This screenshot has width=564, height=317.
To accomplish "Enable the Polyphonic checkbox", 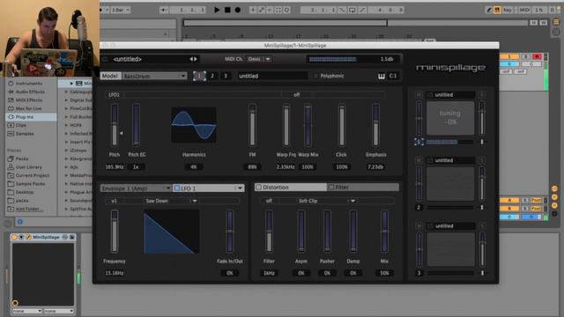I will [x=316, y=76].
